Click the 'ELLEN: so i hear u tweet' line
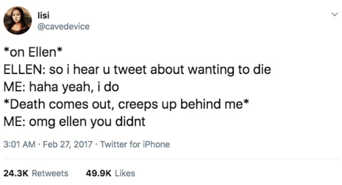The height and width of the screenshot is (185, 342). (x=137, y=70)
